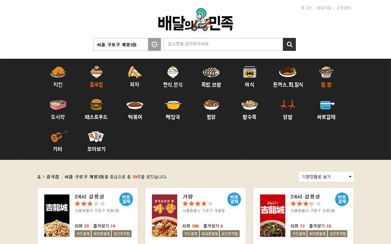Click 홈 in the breadcrumb

click(x=39, y=177)
